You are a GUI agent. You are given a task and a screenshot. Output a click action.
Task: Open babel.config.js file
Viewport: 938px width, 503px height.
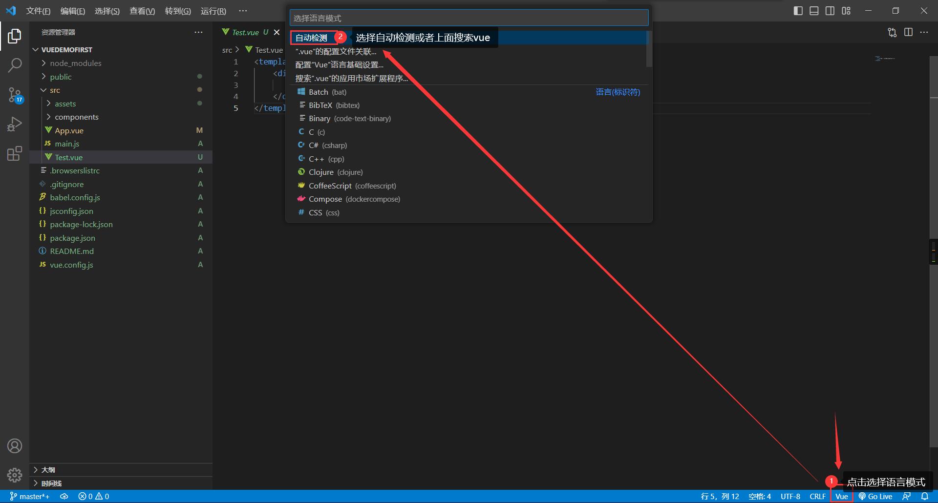click(121, 197)
